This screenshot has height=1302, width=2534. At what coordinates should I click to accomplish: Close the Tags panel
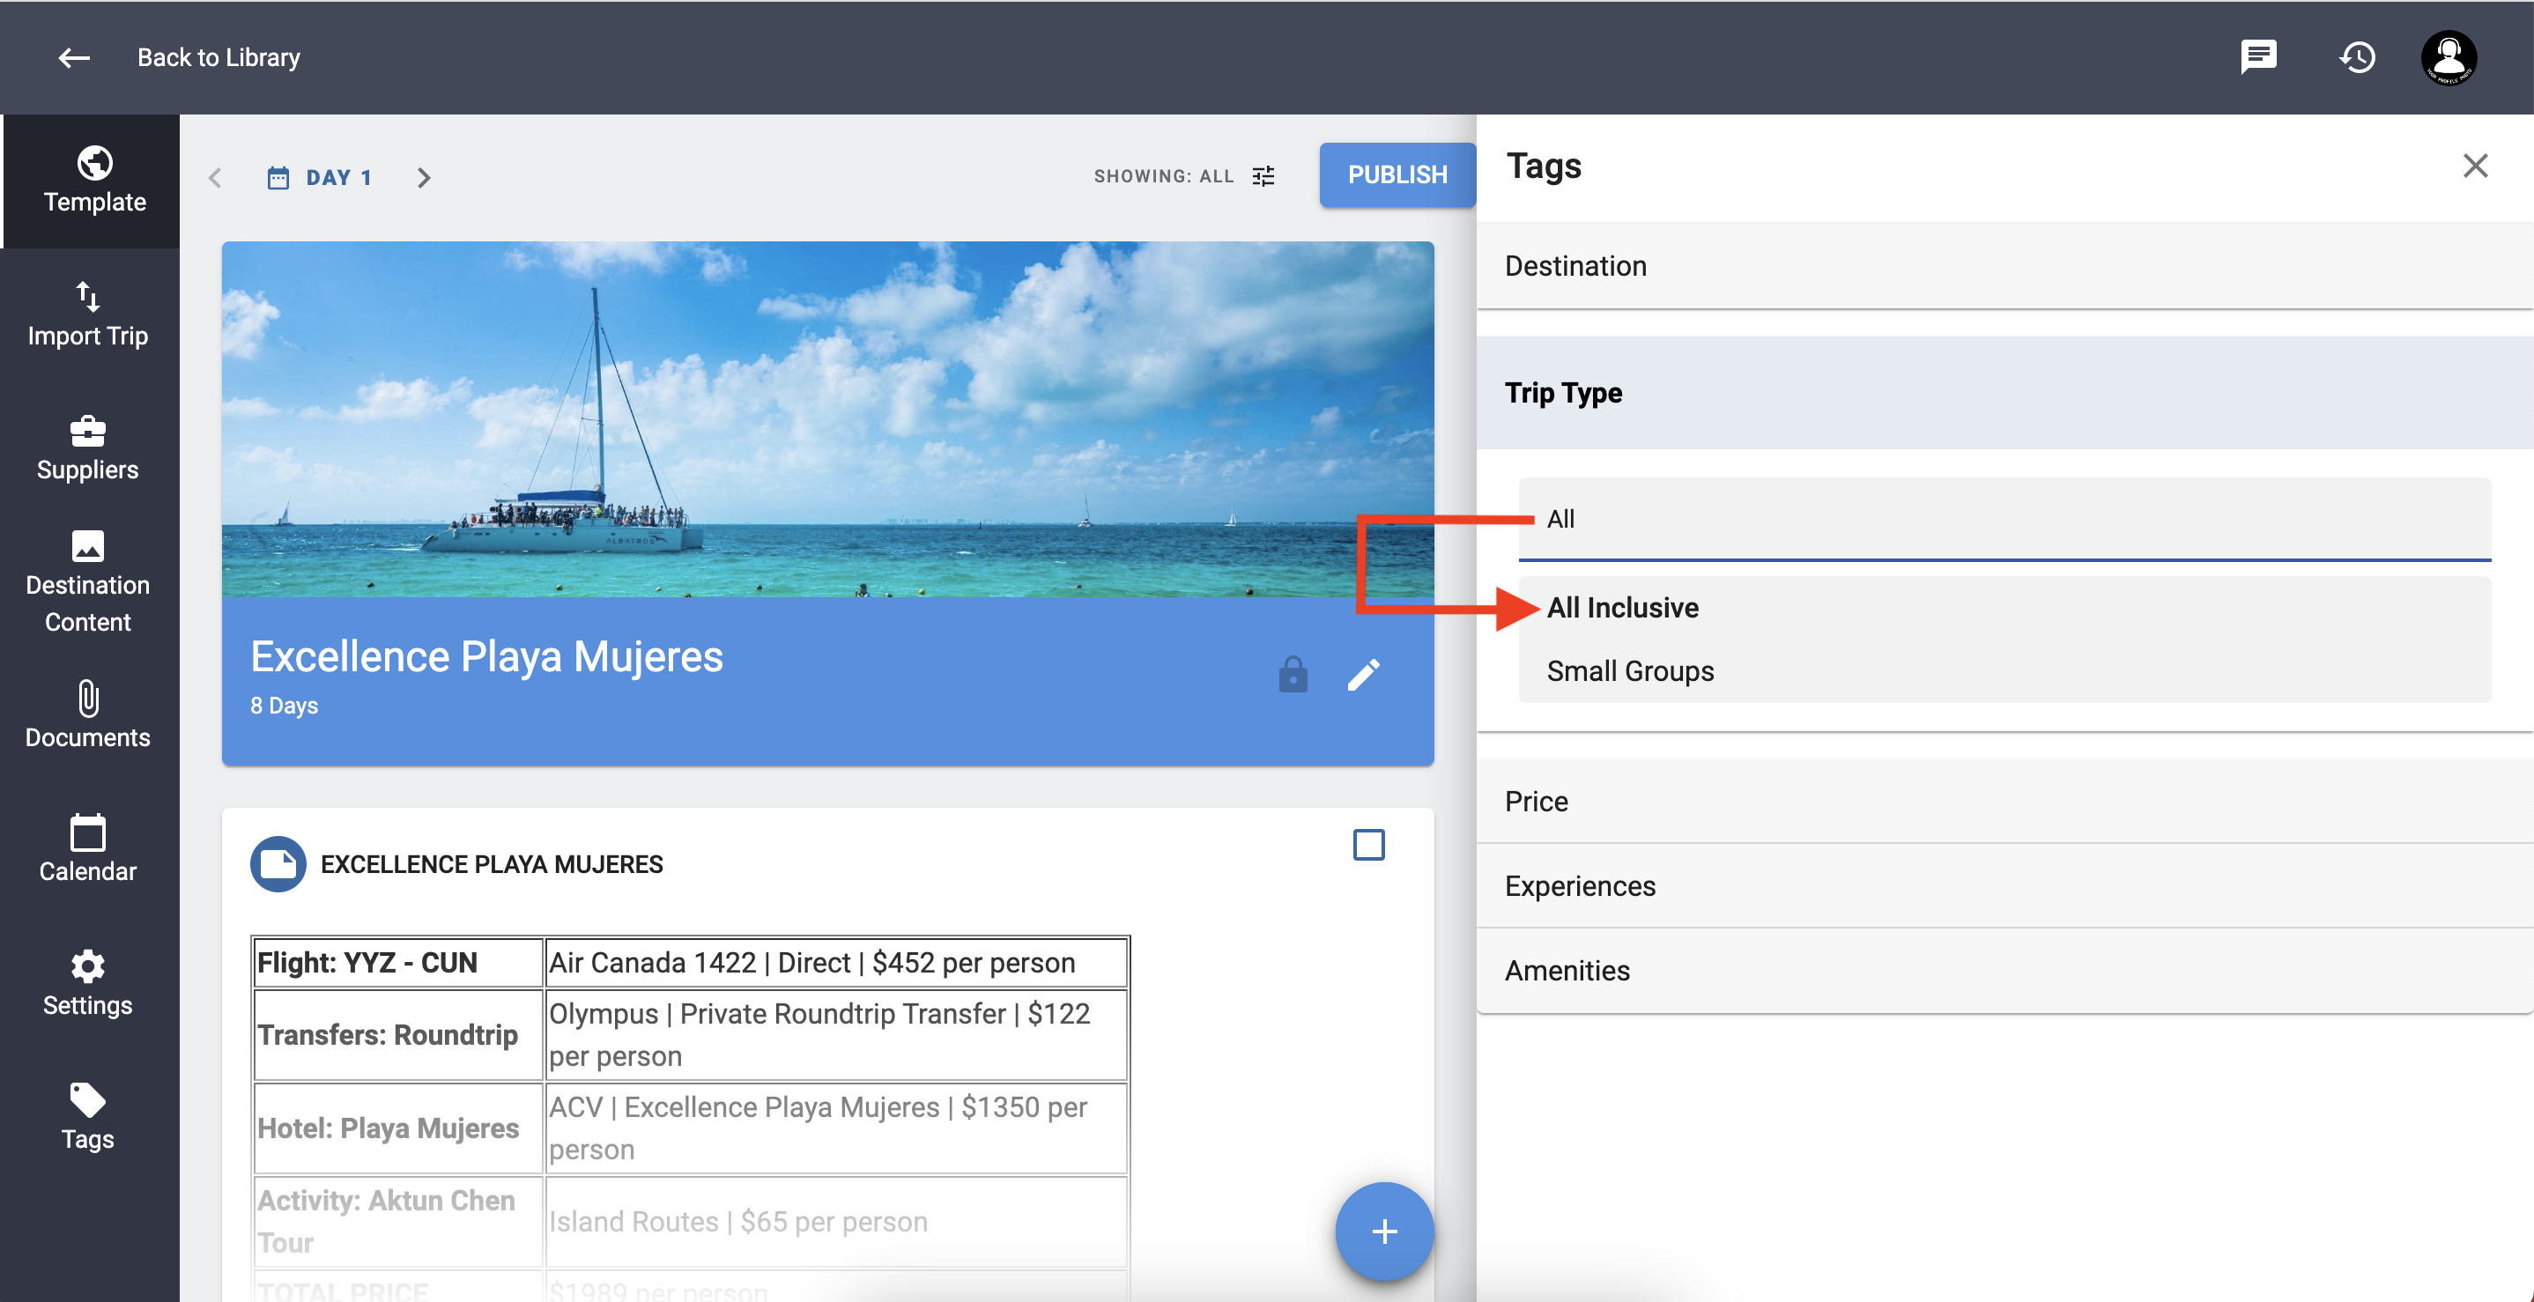click(2475, 166)
